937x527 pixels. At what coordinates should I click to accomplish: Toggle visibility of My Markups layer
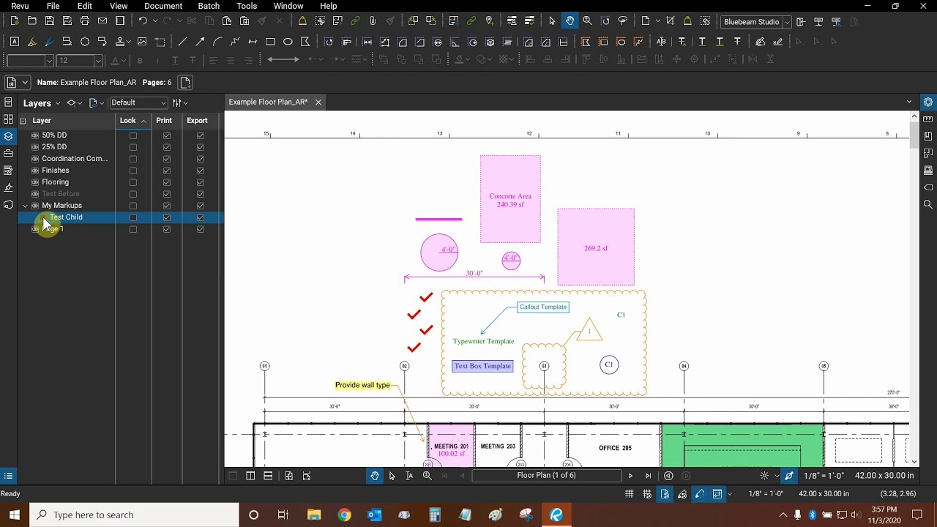pyautogui.click(x=34, y=206)
